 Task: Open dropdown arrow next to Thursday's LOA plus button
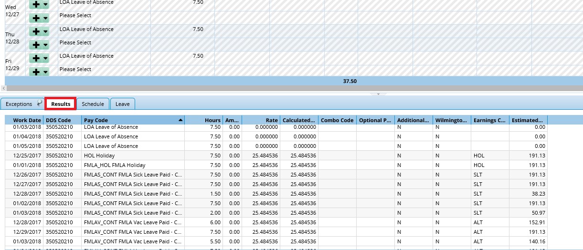[45, 31]
